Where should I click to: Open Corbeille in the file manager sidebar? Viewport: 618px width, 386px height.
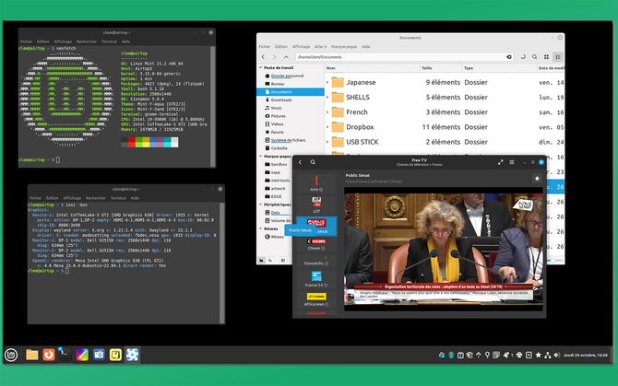point(279,148)
